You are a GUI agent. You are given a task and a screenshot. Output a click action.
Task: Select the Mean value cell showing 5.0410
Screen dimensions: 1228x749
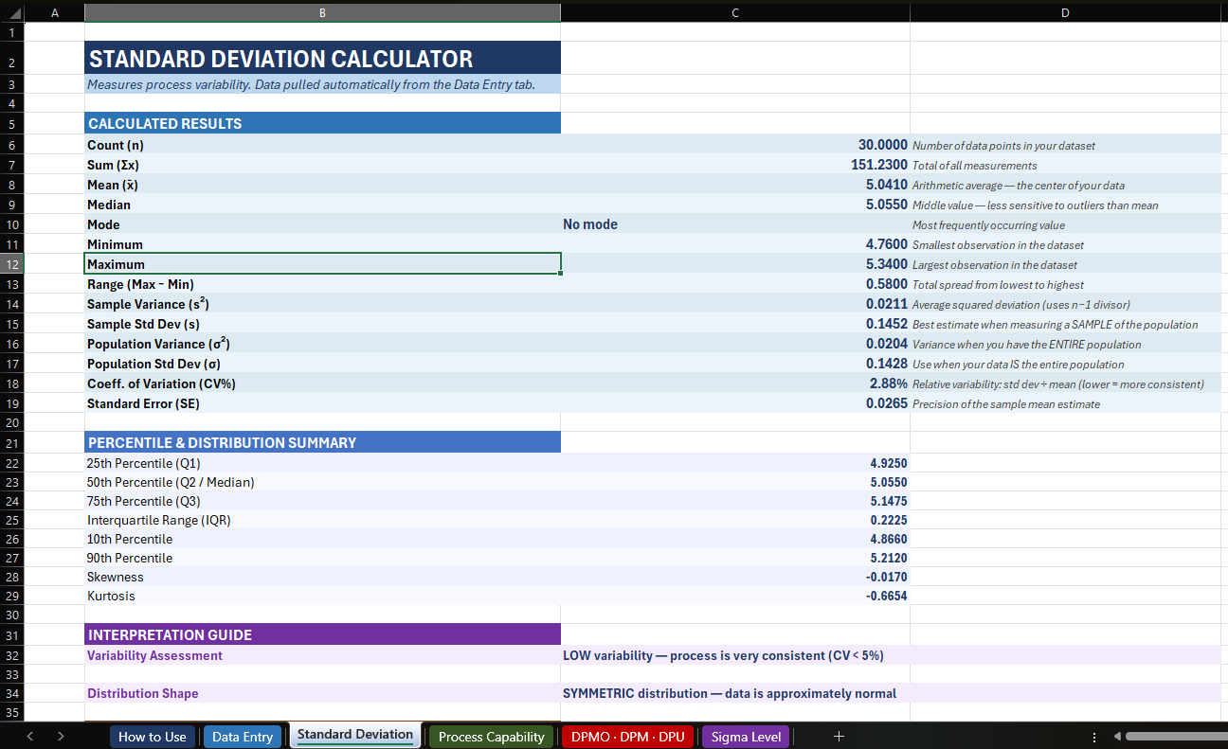(x=735, y=185)
